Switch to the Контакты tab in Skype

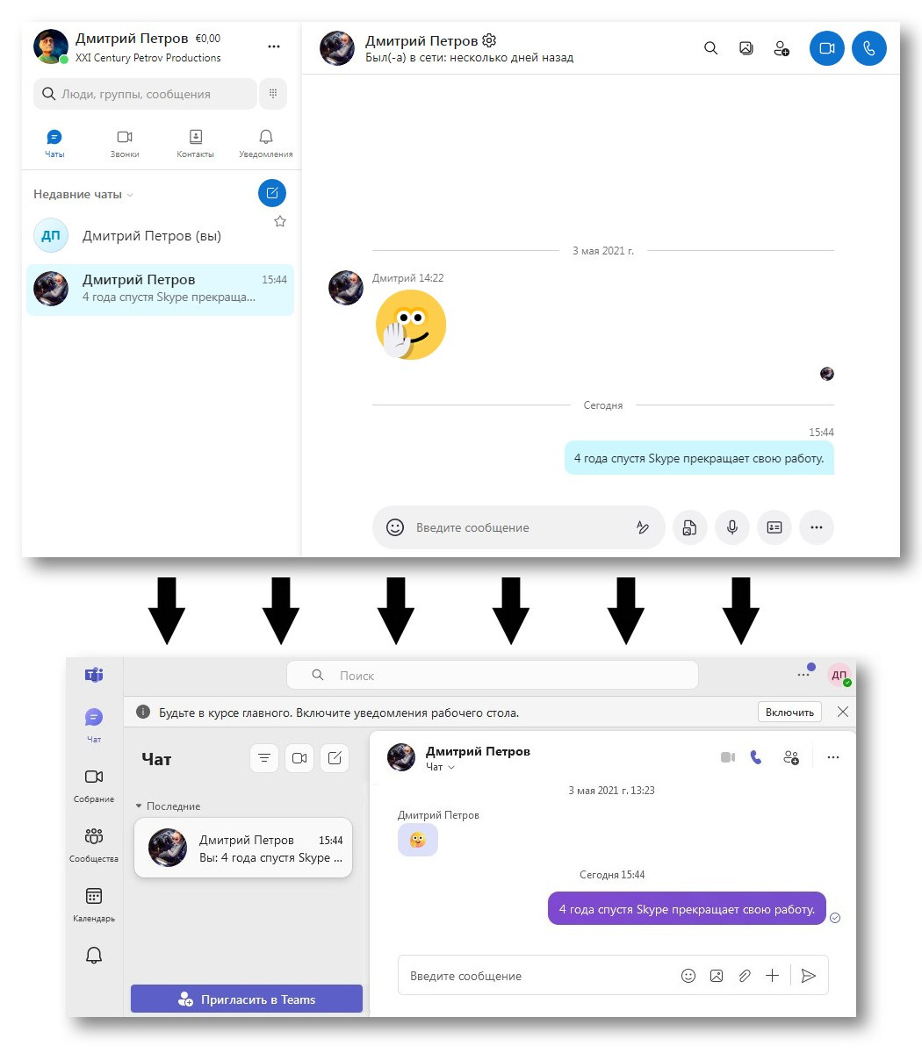click(195, 144)
